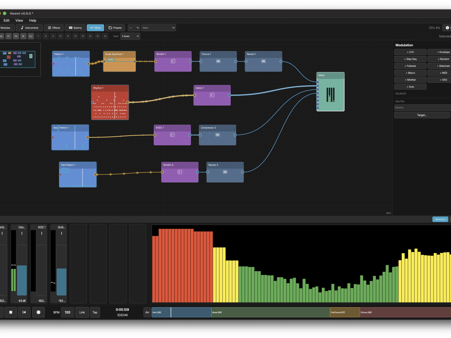
Task: Click the Tap tempo button
Action: 95,312
